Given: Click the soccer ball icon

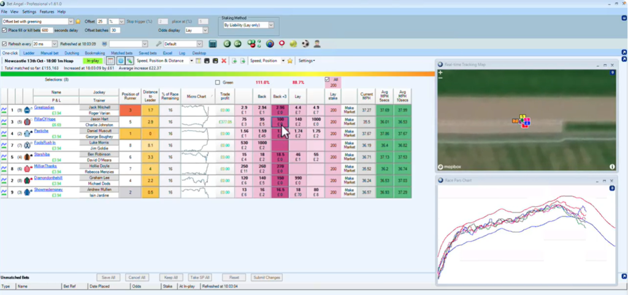Looking at the screenshot, I should click(305, 44).
